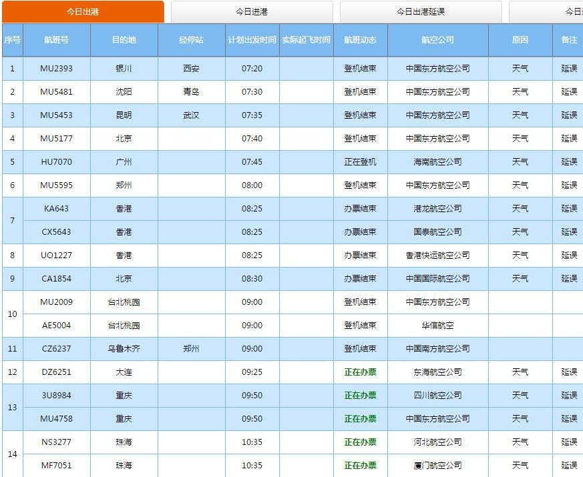Click status 正在登机 for HU7070
The width and height of the screenshot is (583, 477).
[361, 162]
